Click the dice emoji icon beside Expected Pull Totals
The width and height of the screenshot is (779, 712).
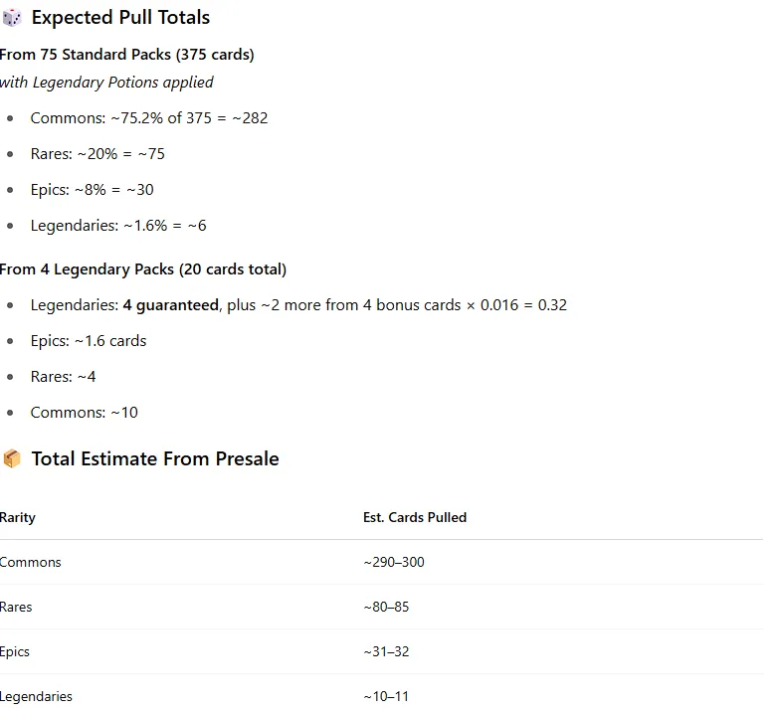[12, 18]
